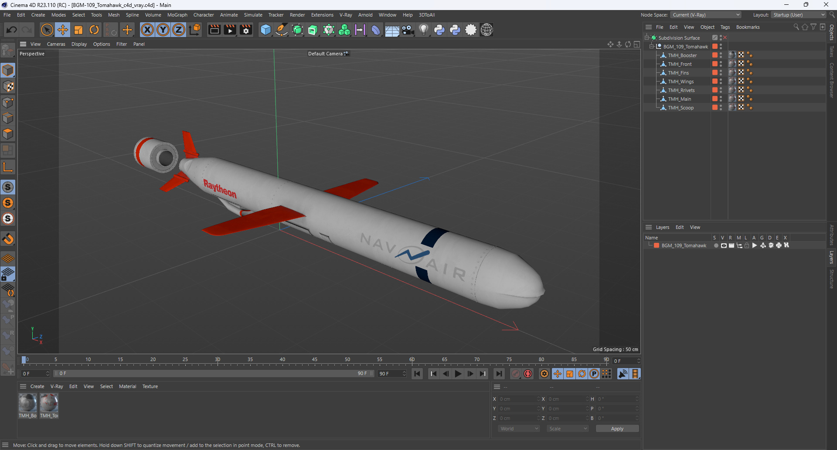The height and width of the screenshot is (450, 837).
Task: Click the Coordinate System icon
Action: click(195, 30)
